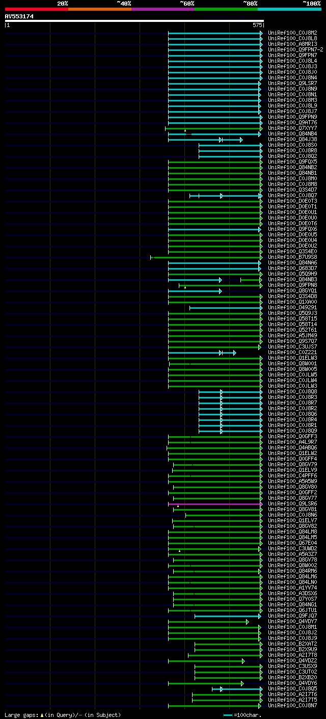
Task: Select the UniRef100_C3UJS7 label
Action: 292,347
